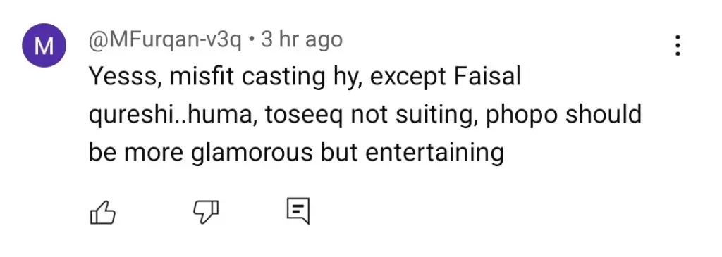The height and width of the screenshot is (257, 722).
Task: Click the word "qureshi..huma" in comment
Action: point(169,115)
